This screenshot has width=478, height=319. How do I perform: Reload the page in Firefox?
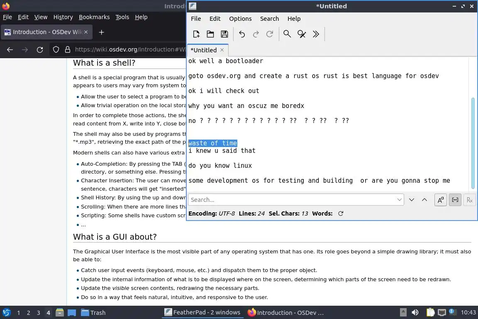pos(40,50)
